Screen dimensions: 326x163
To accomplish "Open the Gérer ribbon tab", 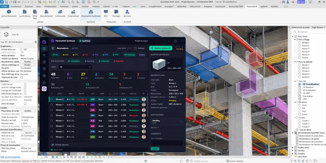I will (143, 6).
